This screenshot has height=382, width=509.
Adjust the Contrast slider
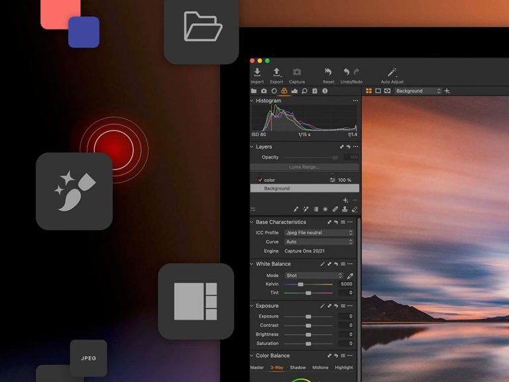(x=308, y=326)
